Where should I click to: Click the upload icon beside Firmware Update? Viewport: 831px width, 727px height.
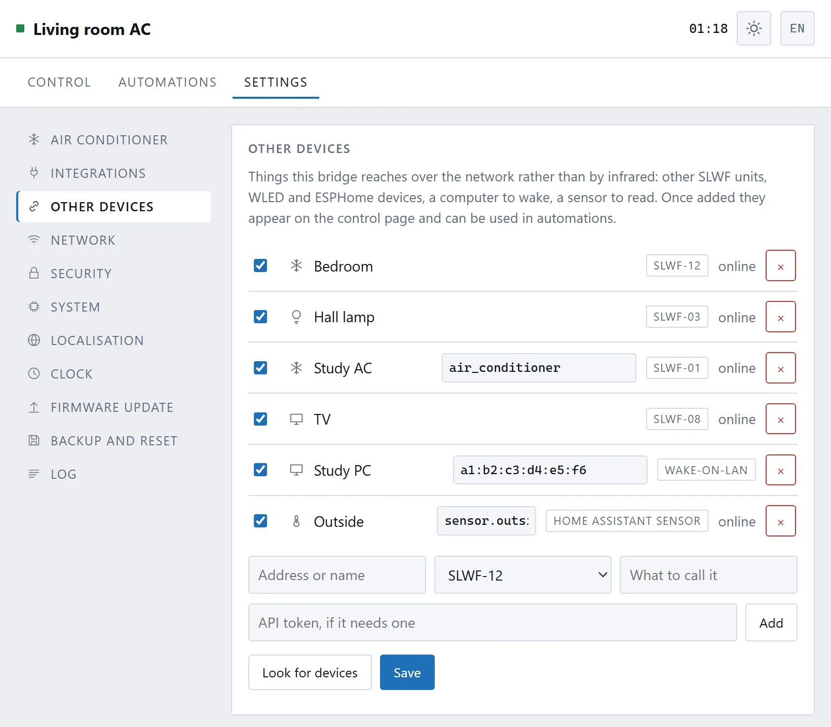pos(34,407)
